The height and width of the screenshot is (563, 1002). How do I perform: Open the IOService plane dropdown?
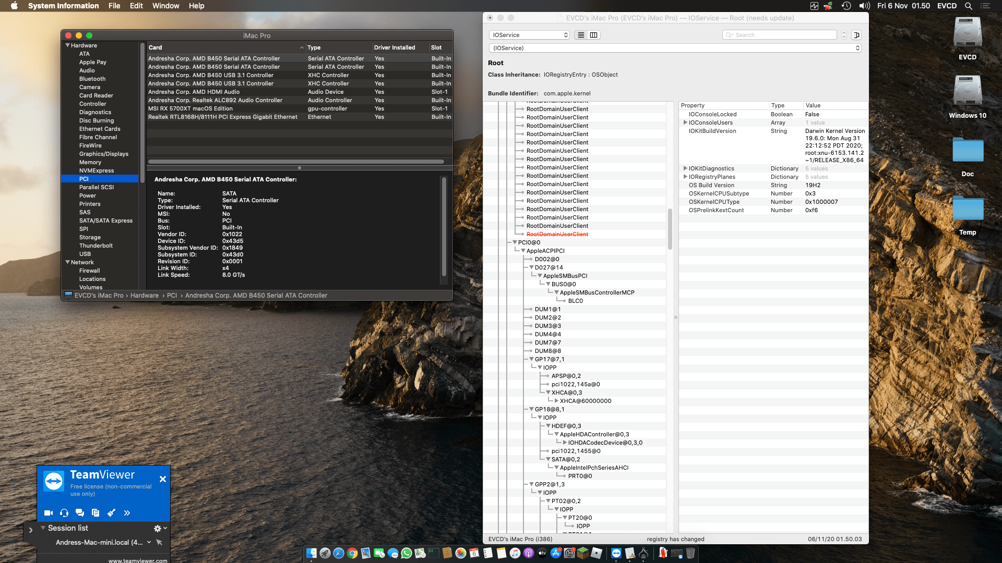click(x=529, y=35)
